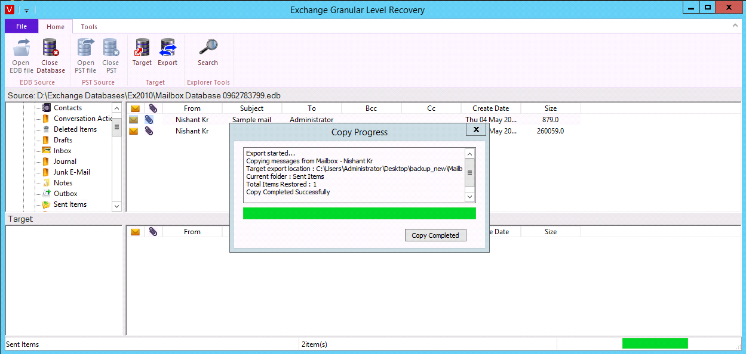Select the Sample mail message row

click(353, 120)
